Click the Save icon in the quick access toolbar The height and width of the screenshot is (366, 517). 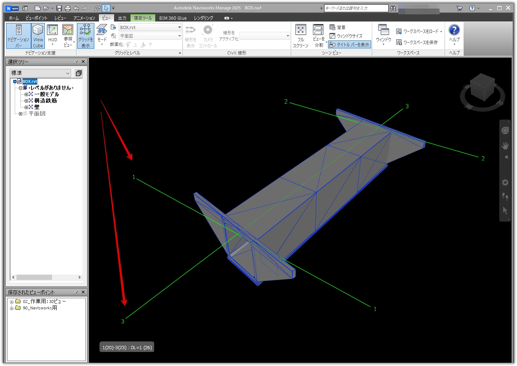[59, 8]
